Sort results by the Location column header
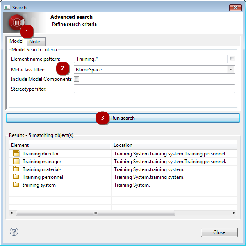246x246 pixels. click(174, 145)
